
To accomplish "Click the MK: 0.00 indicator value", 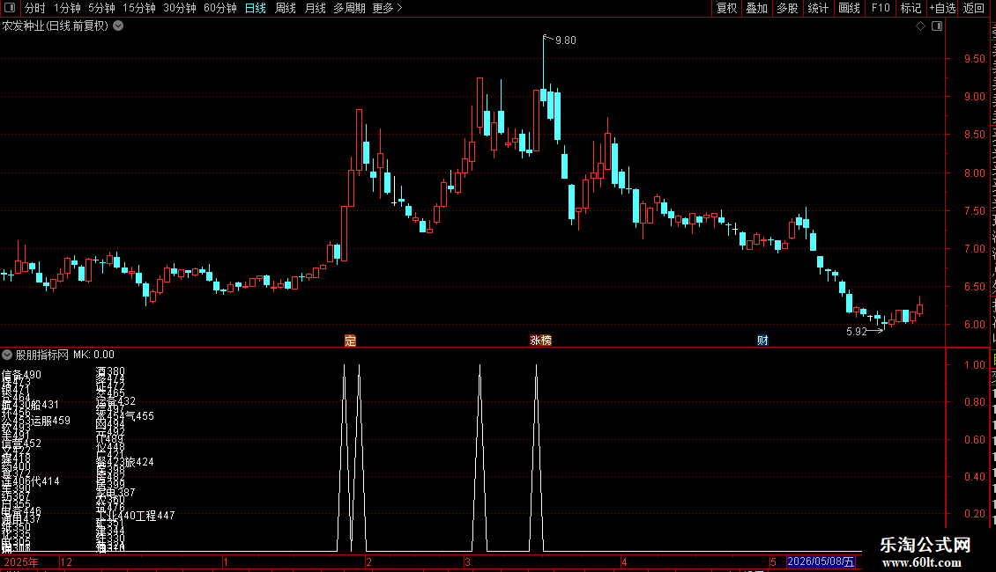I will 94,356.
